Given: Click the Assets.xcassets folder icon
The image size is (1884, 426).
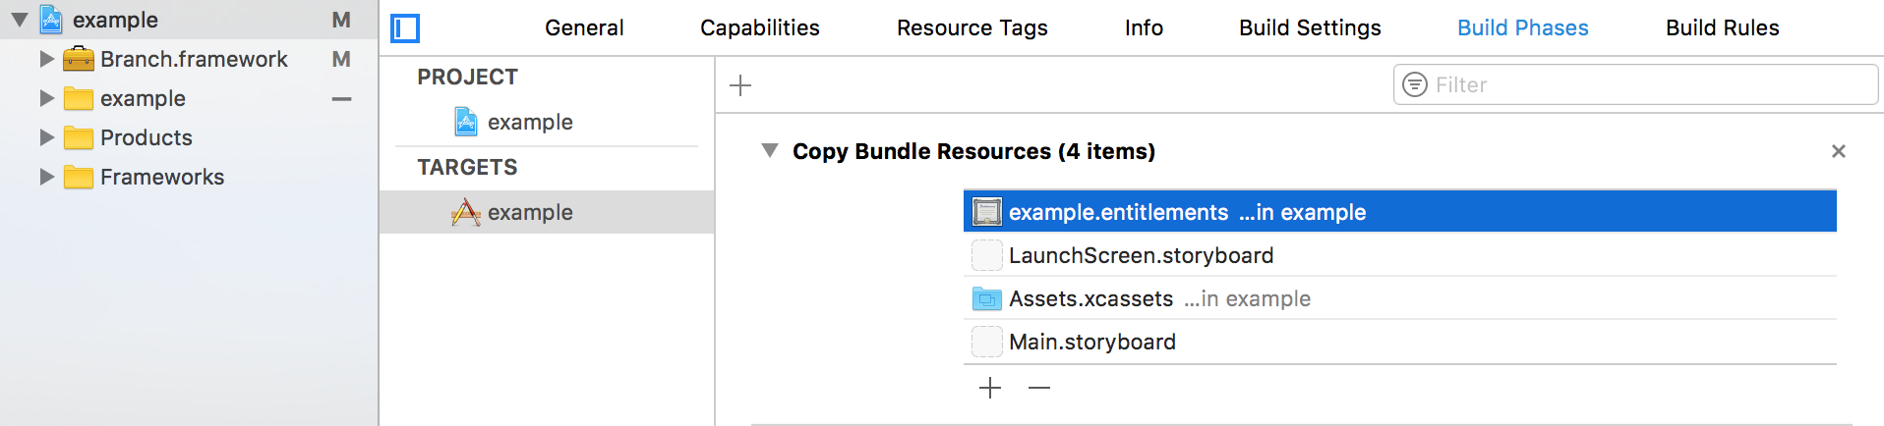Looking at the screenshot, I should click(x=987, y=298).
